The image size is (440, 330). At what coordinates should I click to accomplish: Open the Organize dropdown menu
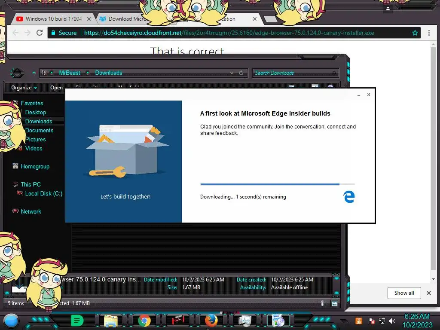pyautogui.click(x=24, y=88)
